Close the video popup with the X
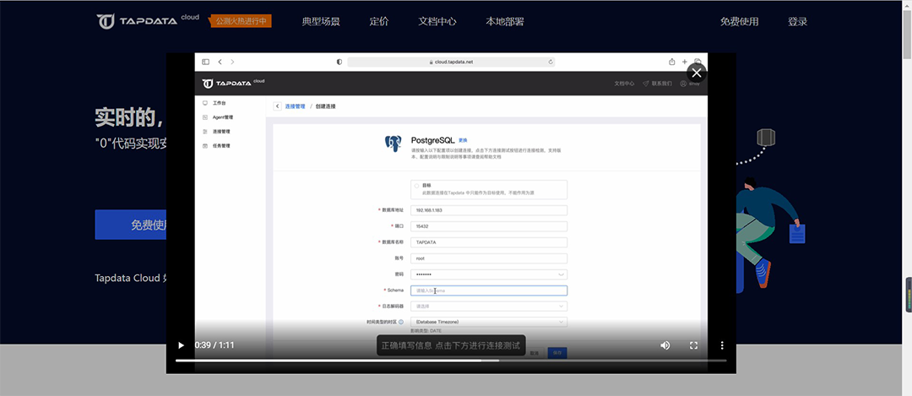This screenshot has width=912, height=396. click(x=697, y=73)
